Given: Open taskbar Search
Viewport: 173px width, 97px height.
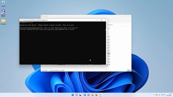Looking at the screenshot, I should 76,95.
